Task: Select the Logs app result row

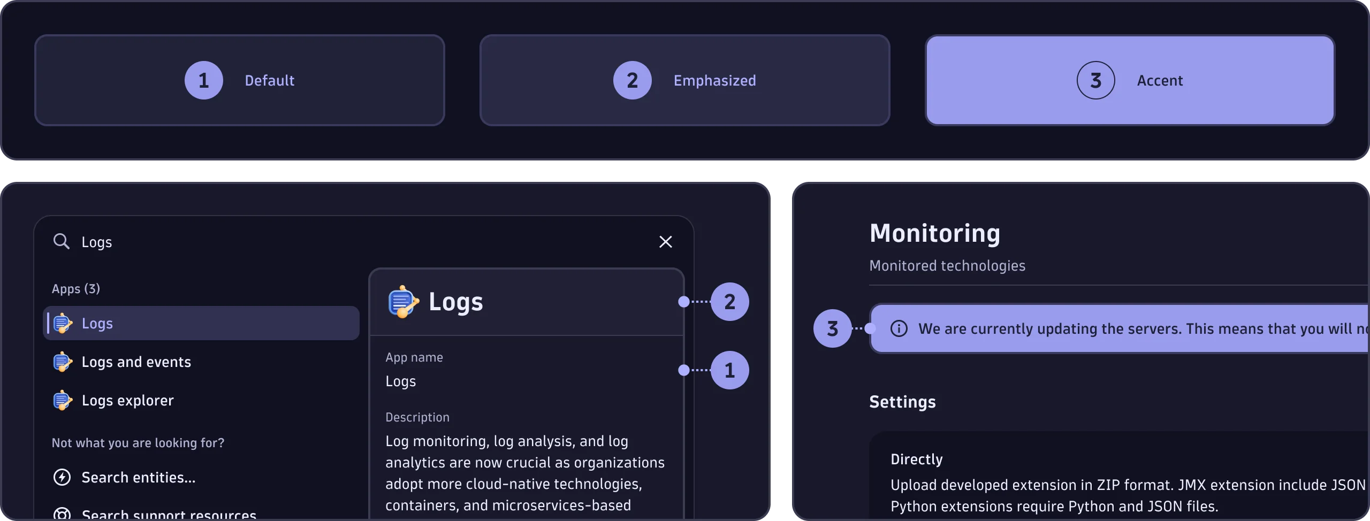Action: coord(201,323)
